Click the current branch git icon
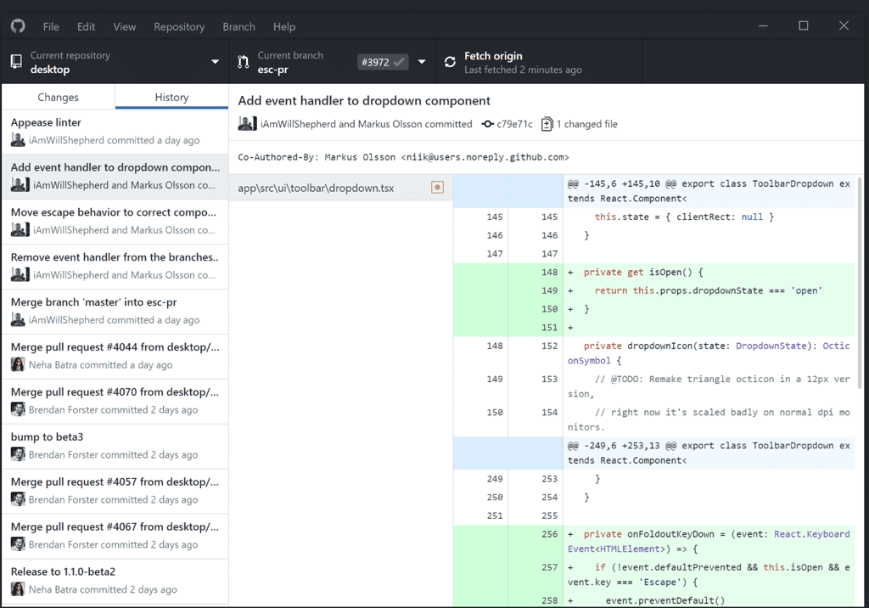This screenshot has height=608, width=869. click(244, 62)
